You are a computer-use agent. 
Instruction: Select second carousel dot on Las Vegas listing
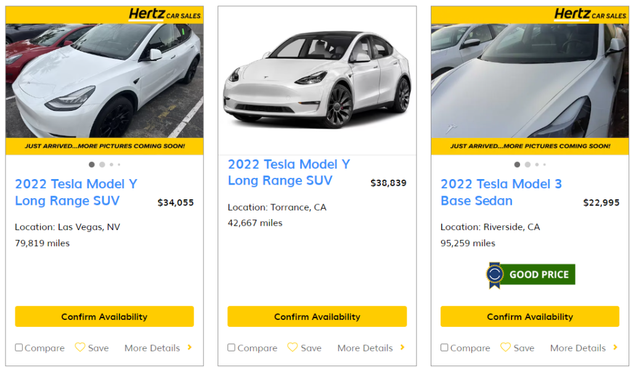[102, 164]
